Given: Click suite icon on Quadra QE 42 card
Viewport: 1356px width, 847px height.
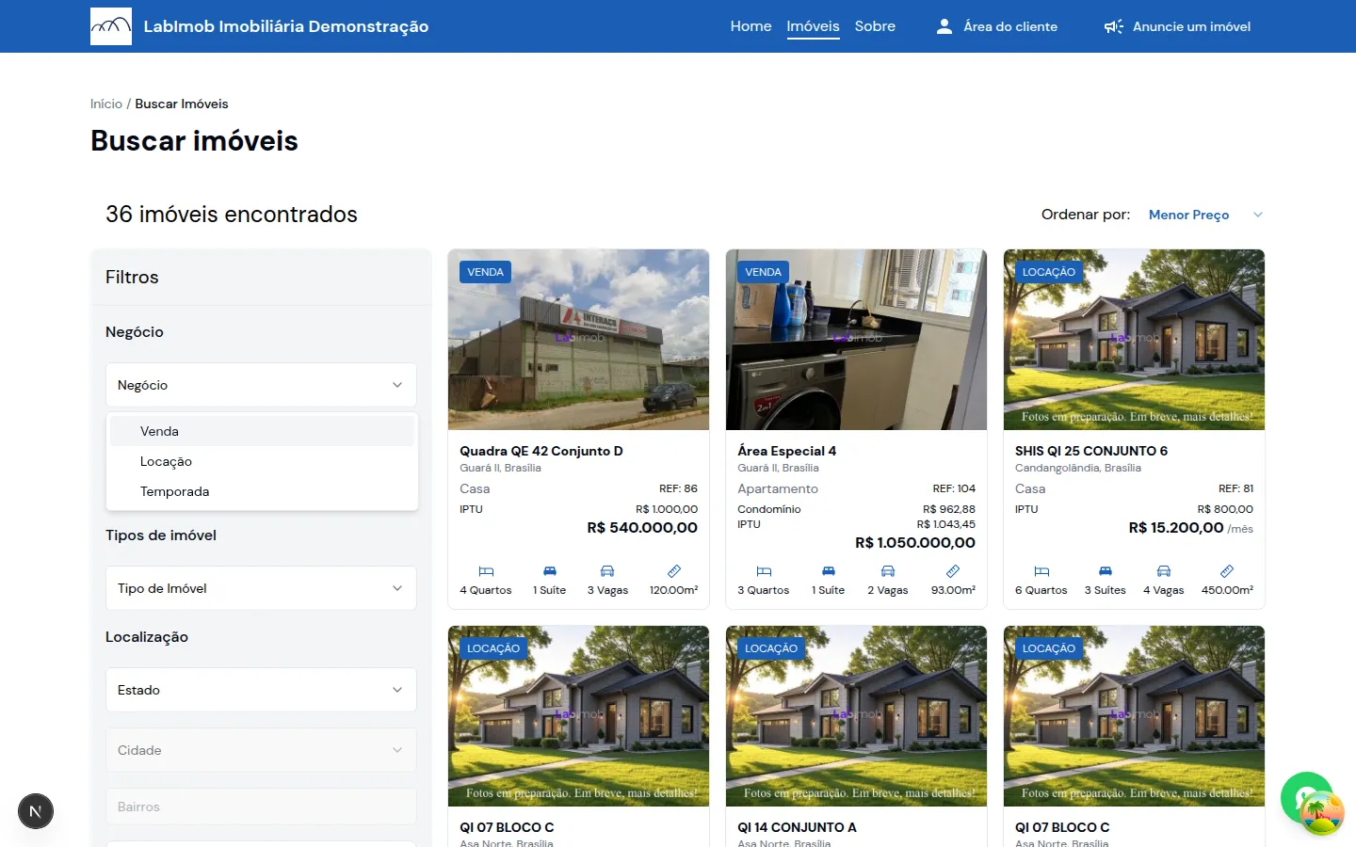Looking at the screenshot, I should tap(550, 571).
